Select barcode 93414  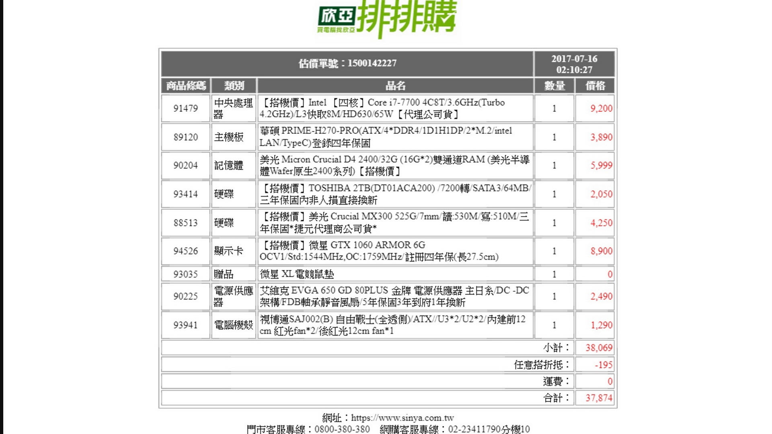coord(185,194)
